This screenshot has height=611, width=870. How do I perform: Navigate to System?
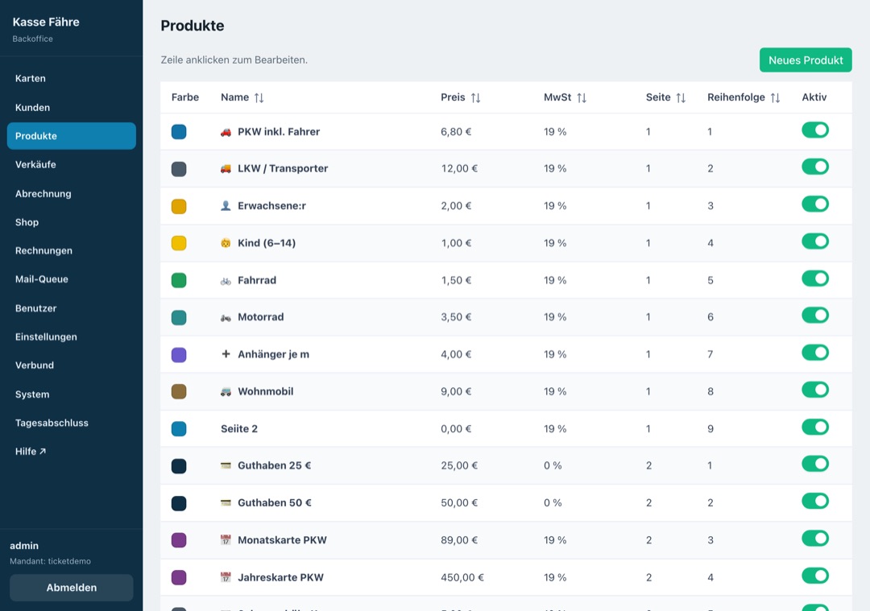(x=71, y=394)
